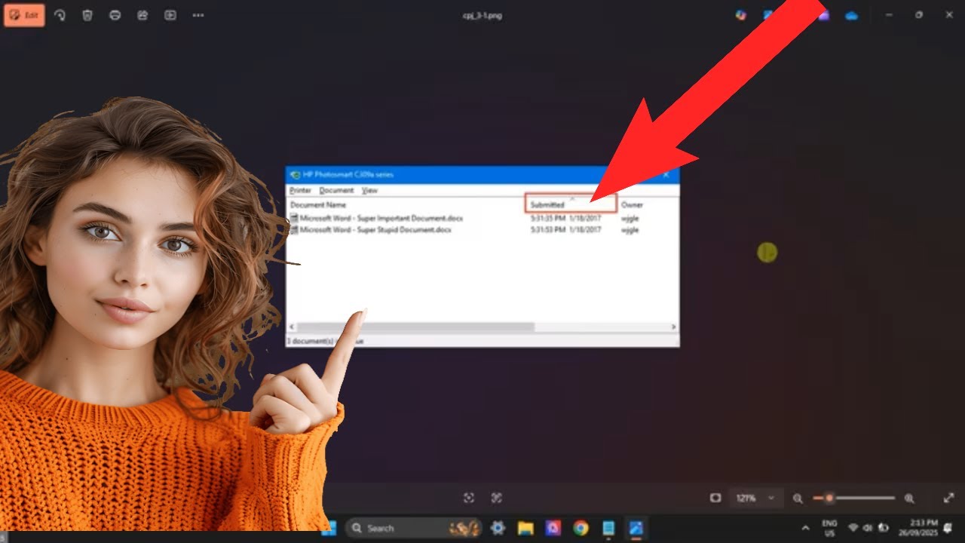Toggle fit to window icon near zoom percent
Screen dimensions: 965x543
pyautogui.click(x=715, y=498)
